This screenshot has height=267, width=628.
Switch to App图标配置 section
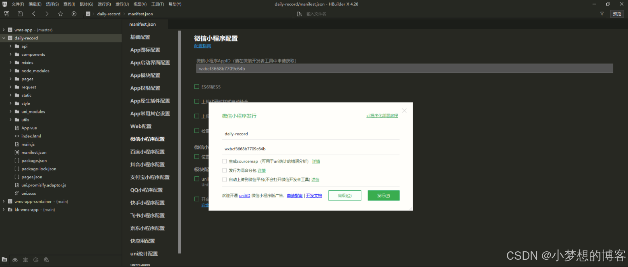pos(145,50)
